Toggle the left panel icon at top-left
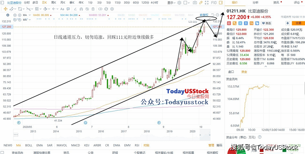This screenshot has height=154, width=305. pos(2,3)
